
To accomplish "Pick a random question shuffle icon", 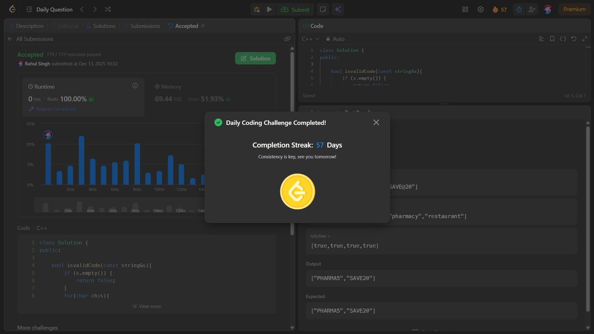I will point(108,9).
